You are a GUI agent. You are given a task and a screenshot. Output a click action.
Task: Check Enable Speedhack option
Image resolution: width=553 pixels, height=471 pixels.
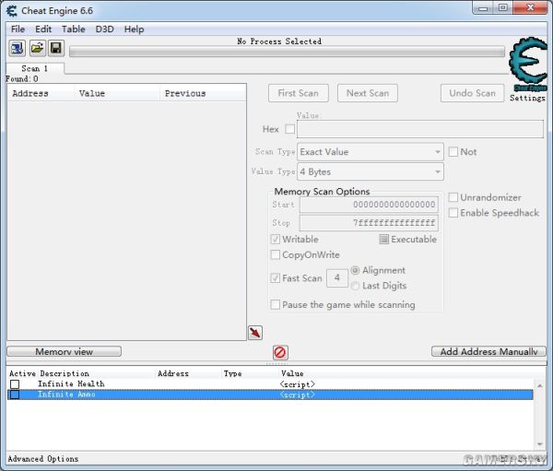[453, 213]
